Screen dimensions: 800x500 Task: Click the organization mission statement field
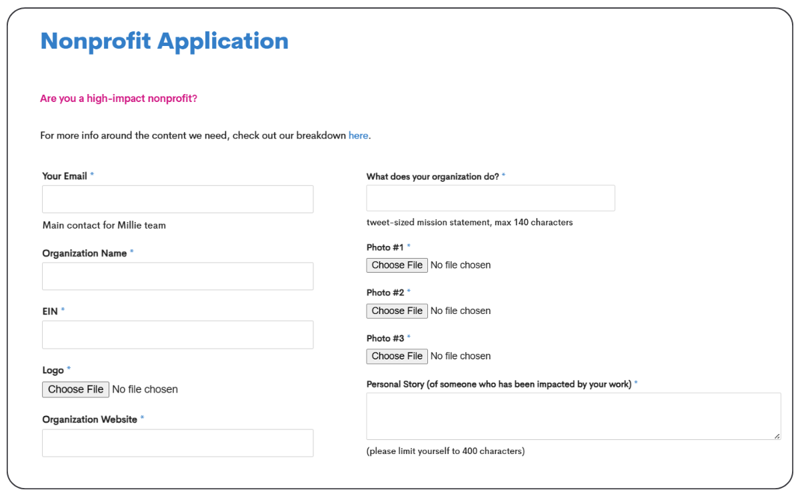tap(491, 197)
